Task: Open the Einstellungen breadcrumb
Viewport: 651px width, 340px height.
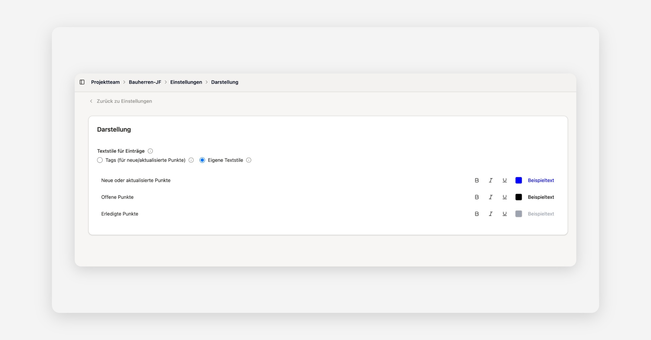Action: 186,82
